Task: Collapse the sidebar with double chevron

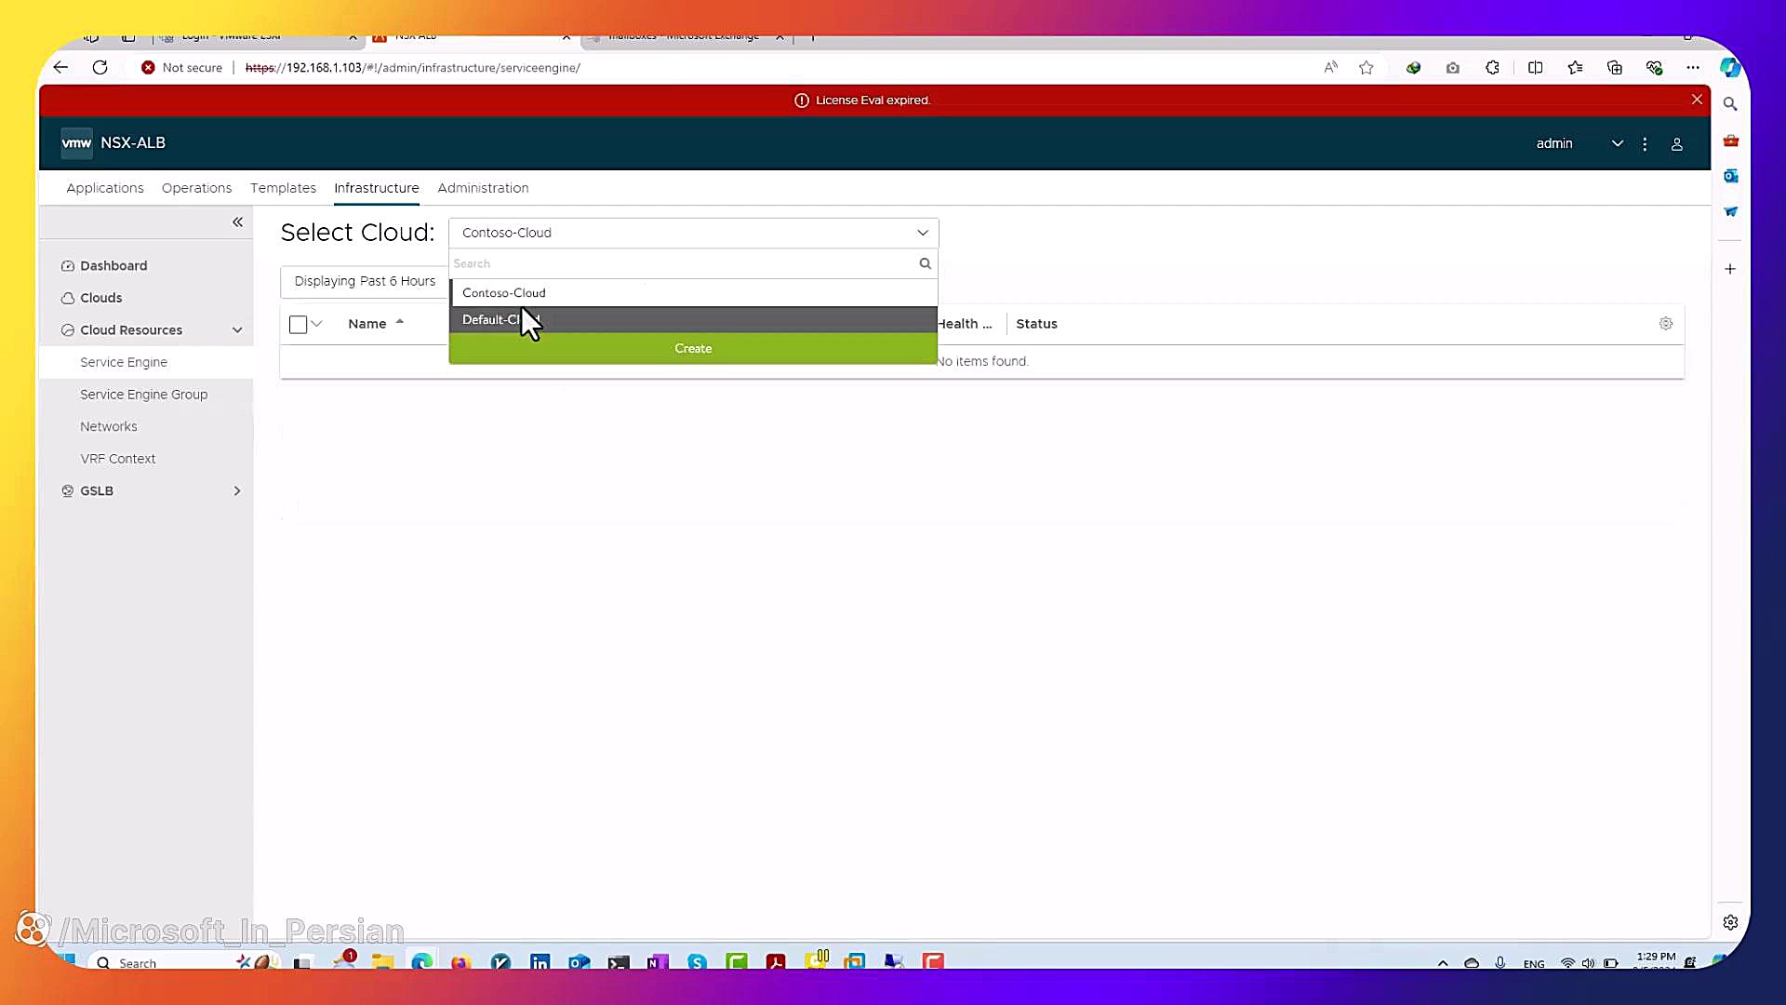Action: tap(237, 221)
